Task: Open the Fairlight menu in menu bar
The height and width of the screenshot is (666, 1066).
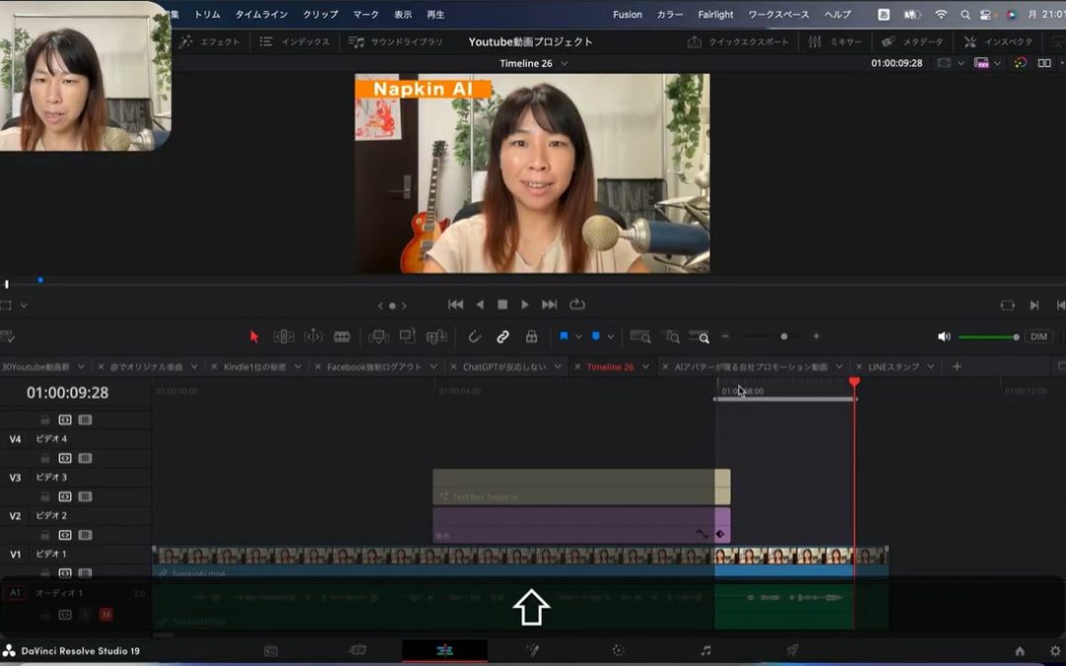Action: click(716, 15)
